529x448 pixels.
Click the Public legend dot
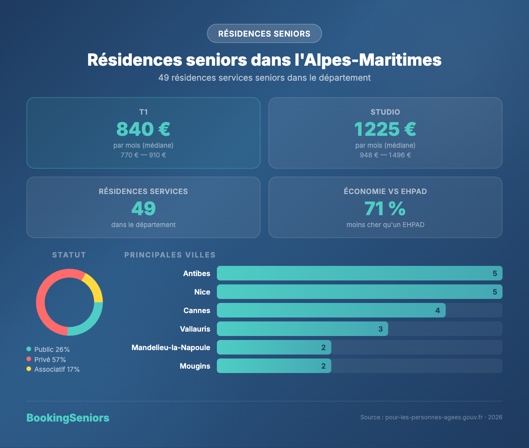(29, 349)
